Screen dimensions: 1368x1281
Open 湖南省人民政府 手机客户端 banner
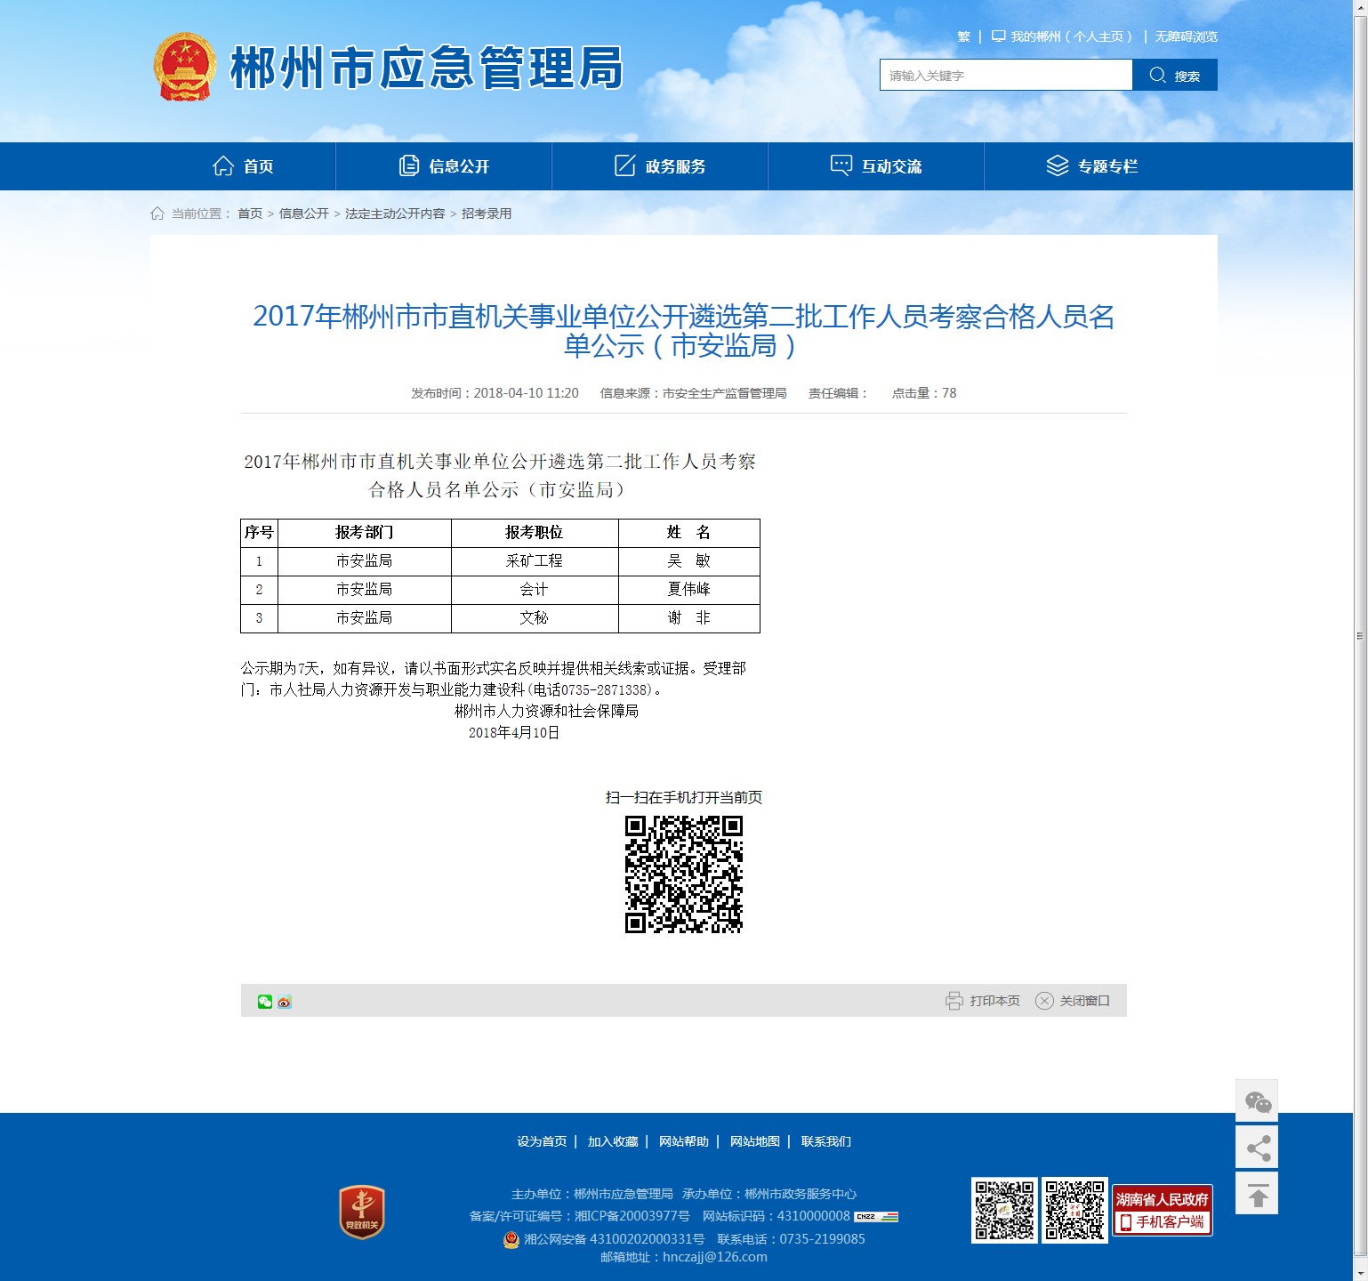[x=1162, y=1211]
